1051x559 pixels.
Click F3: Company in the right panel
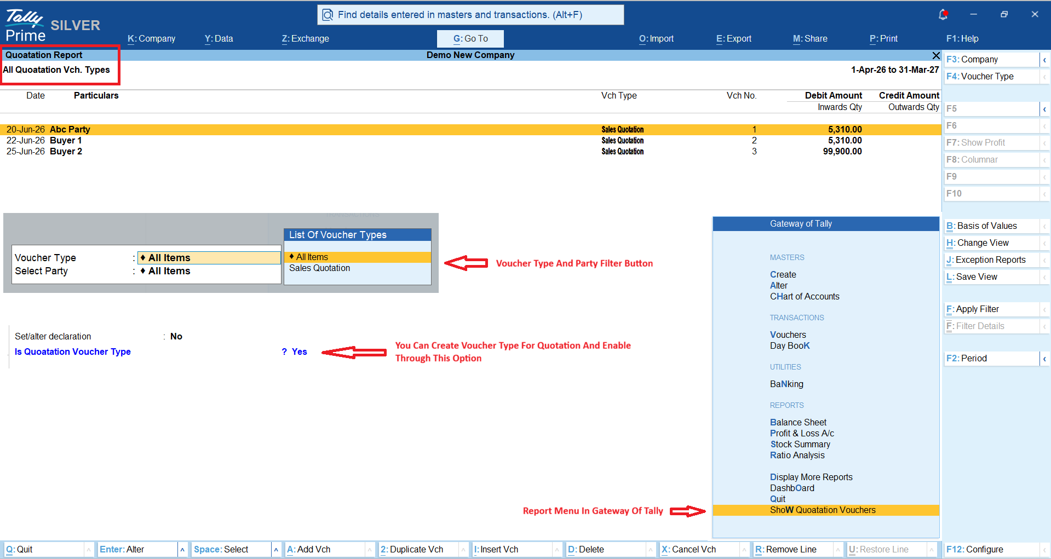click(x=992, y=60)
